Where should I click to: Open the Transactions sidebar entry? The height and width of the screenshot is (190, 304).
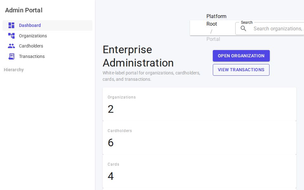tap(32, 56)
